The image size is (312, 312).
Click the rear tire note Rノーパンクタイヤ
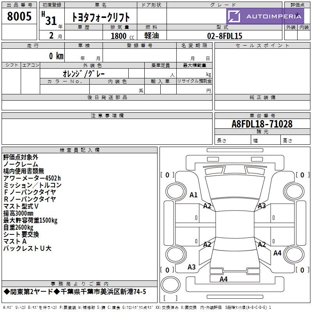click(30, 199)
